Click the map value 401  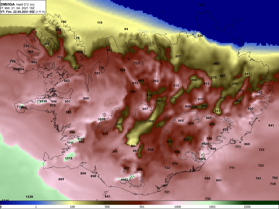click(159, 101)
